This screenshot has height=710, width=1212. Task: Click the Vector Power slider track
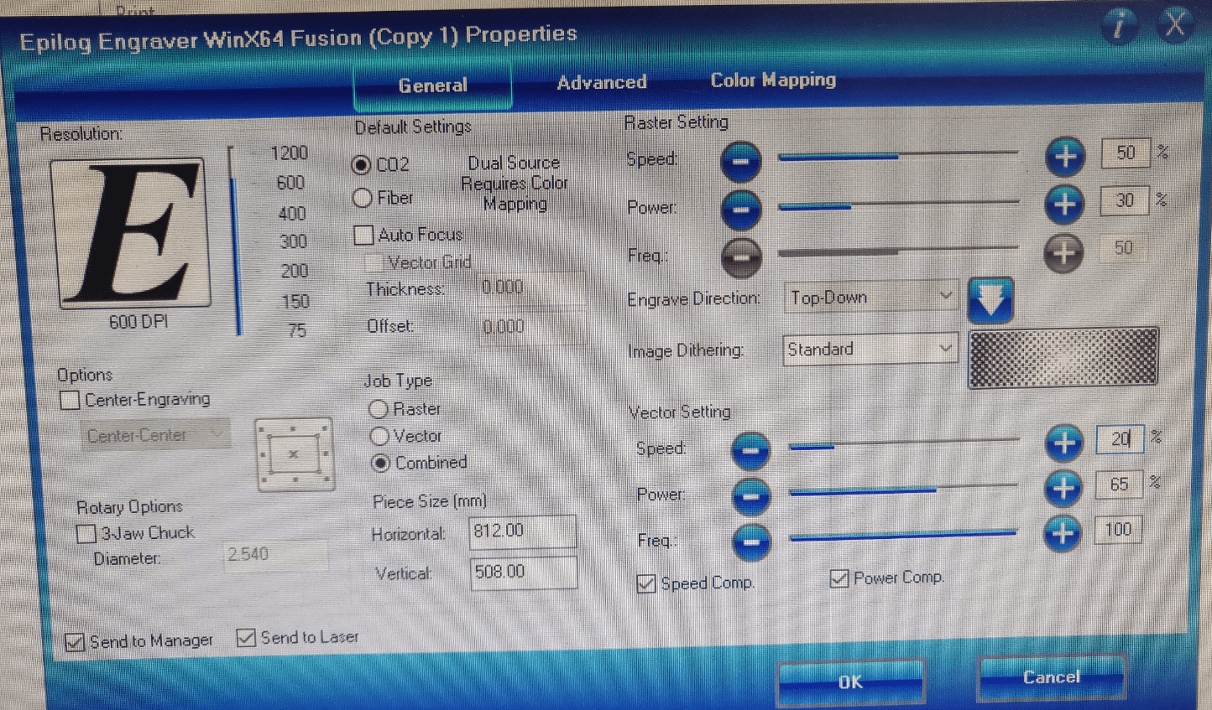[x=904, y=489]
